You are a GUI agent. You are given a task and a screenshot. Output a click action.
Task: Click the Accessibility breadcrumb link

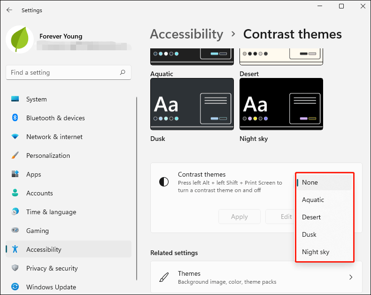186,34
